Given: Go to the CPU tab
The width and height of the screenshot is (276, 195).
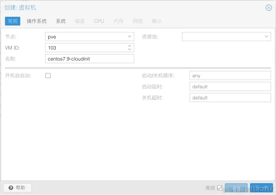Looking at the screenshot, I should 99,21.
